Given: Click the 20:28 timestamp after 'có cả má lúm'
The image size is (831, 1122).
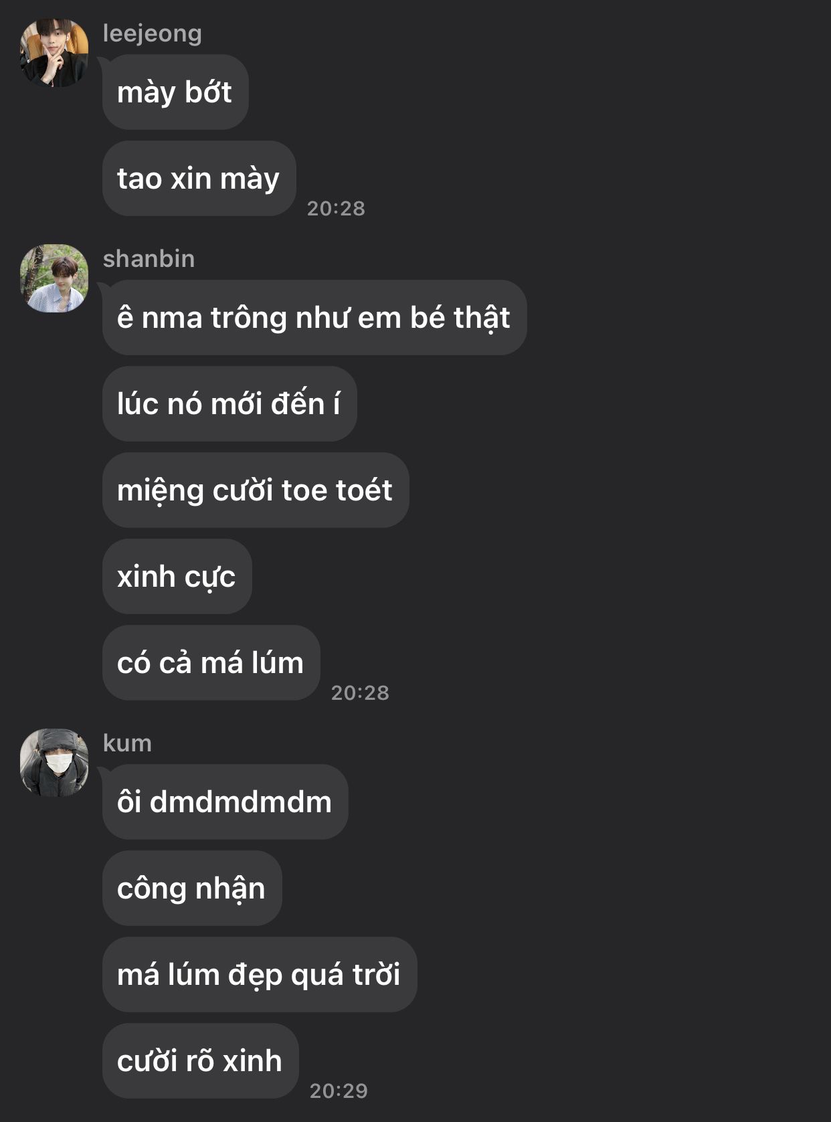Looking at the screenshot, I should pos(360,693).
